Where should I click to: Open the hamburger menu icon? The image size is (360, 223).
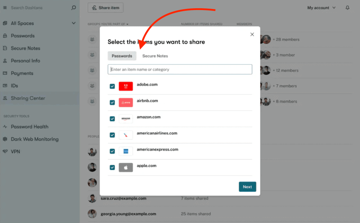click(5, 8)
